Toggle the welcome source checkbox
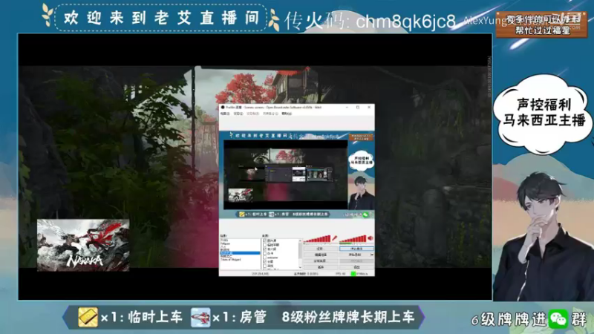This screenshot has height=334, width=594. pyautogui.click(x=264, y=258)
